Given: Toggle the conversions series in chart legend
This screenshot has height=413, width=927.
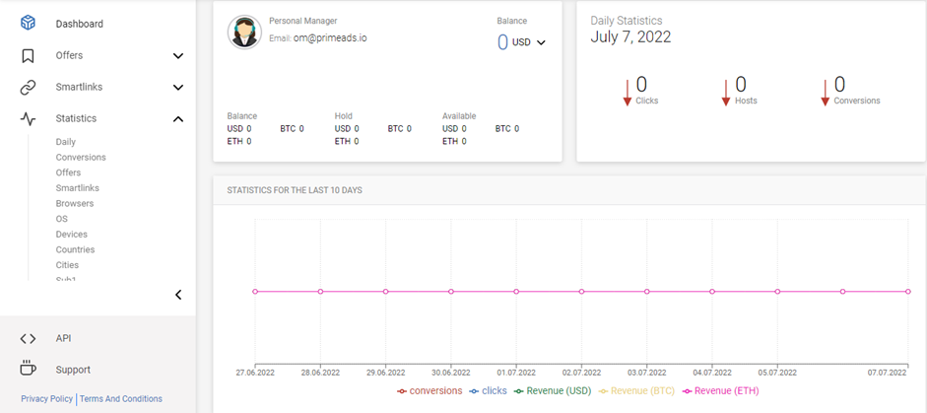Looking at the screenshot, I should coord(430,391).
